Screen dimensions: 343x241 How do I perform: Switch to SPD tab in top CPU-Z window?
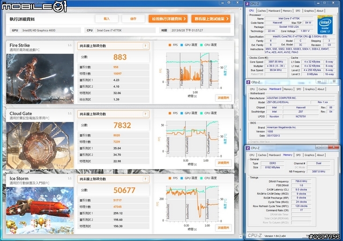click(298, 11)
